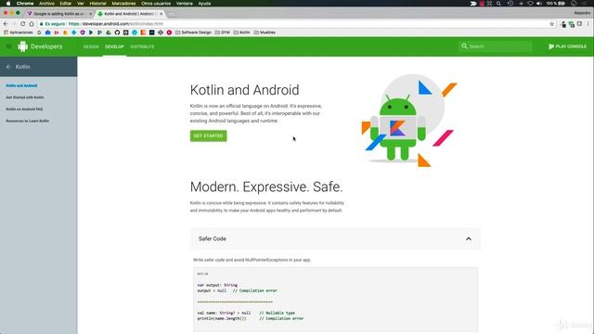Click the Apple menu icon
594x334 pixels.
click(8, 4)
